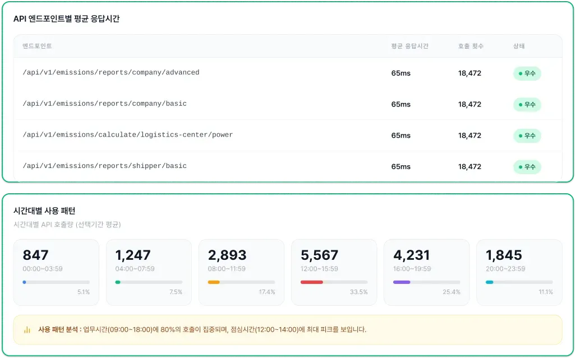Click the blue progress bar showing 5.1%
The image size is (576, 359).
pyautogui.click(x=56, y=282)
